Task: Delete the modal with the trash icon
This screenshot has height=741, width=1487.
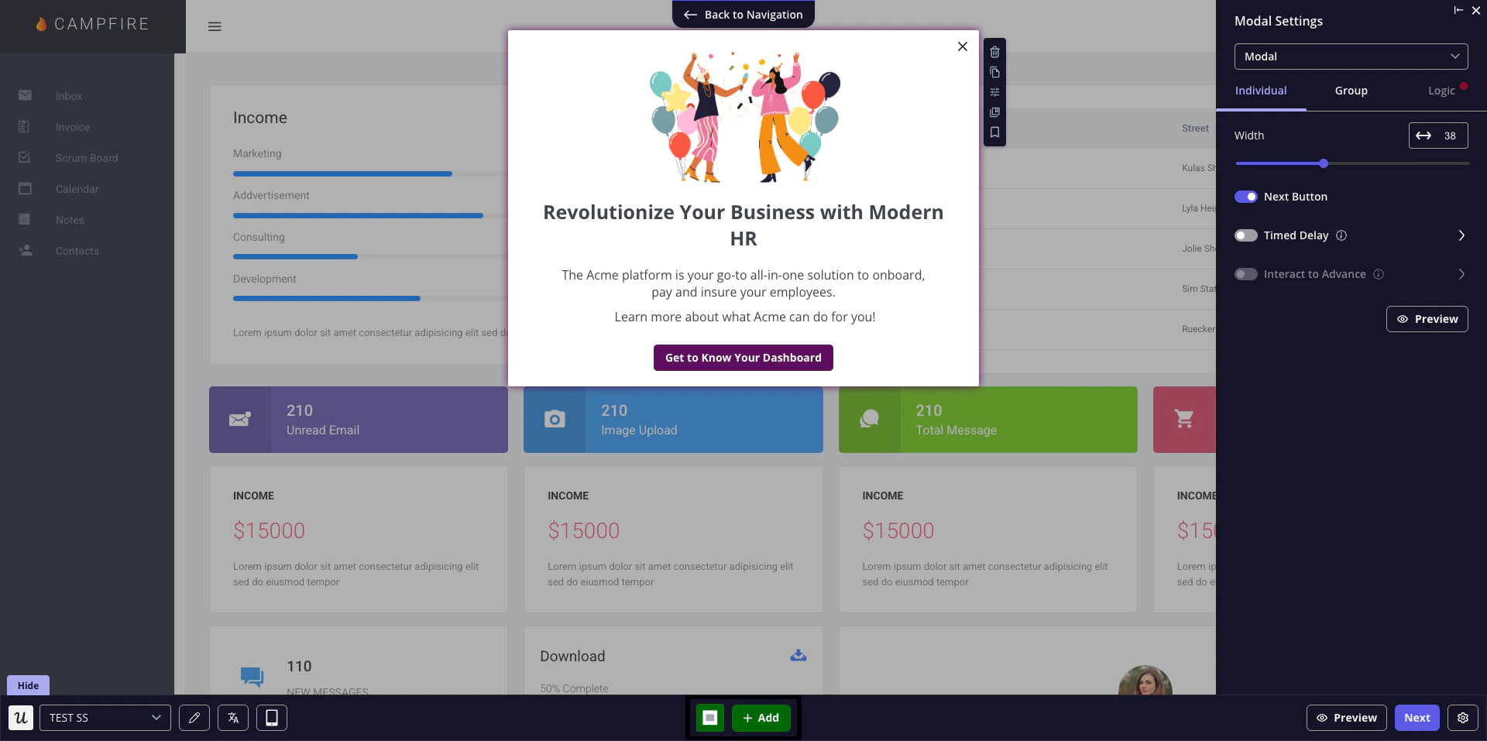Action: click(x=994, y=52)
